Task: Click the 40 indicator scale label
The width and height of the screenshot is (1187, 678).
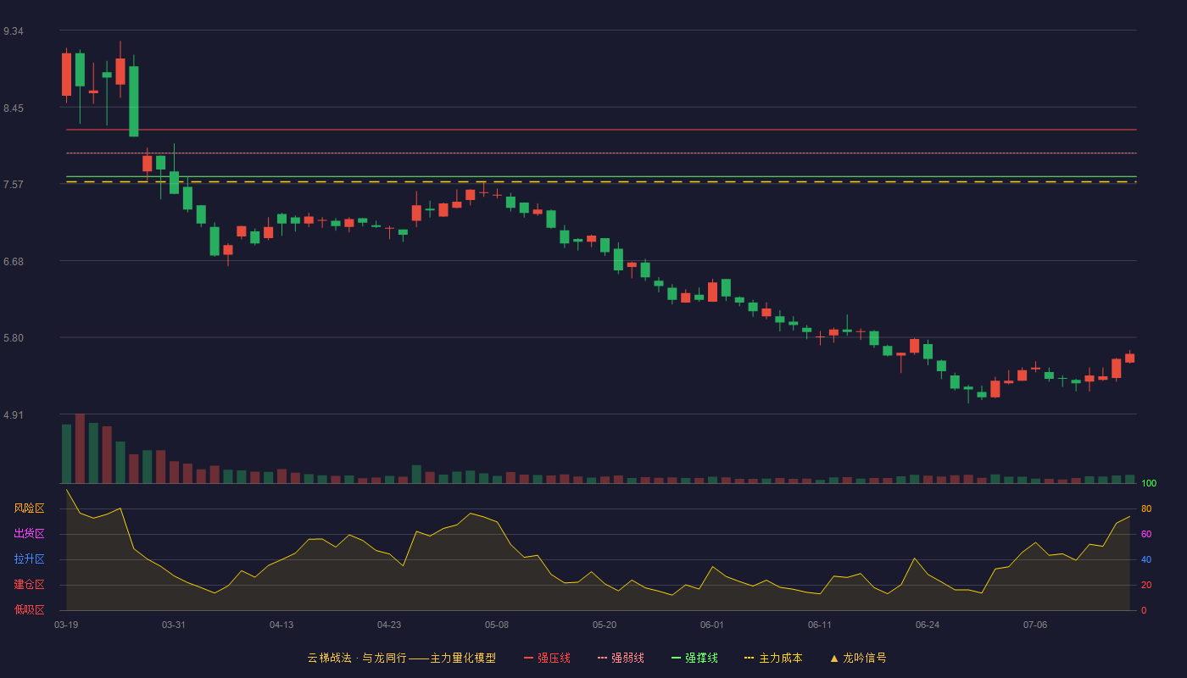Action: pos(1146,559)
